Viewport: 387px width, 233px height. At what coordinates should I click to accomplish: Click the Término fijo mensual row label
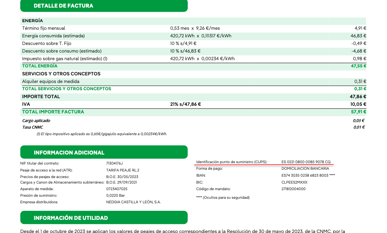pyautogui.click(x=44, y=28)
